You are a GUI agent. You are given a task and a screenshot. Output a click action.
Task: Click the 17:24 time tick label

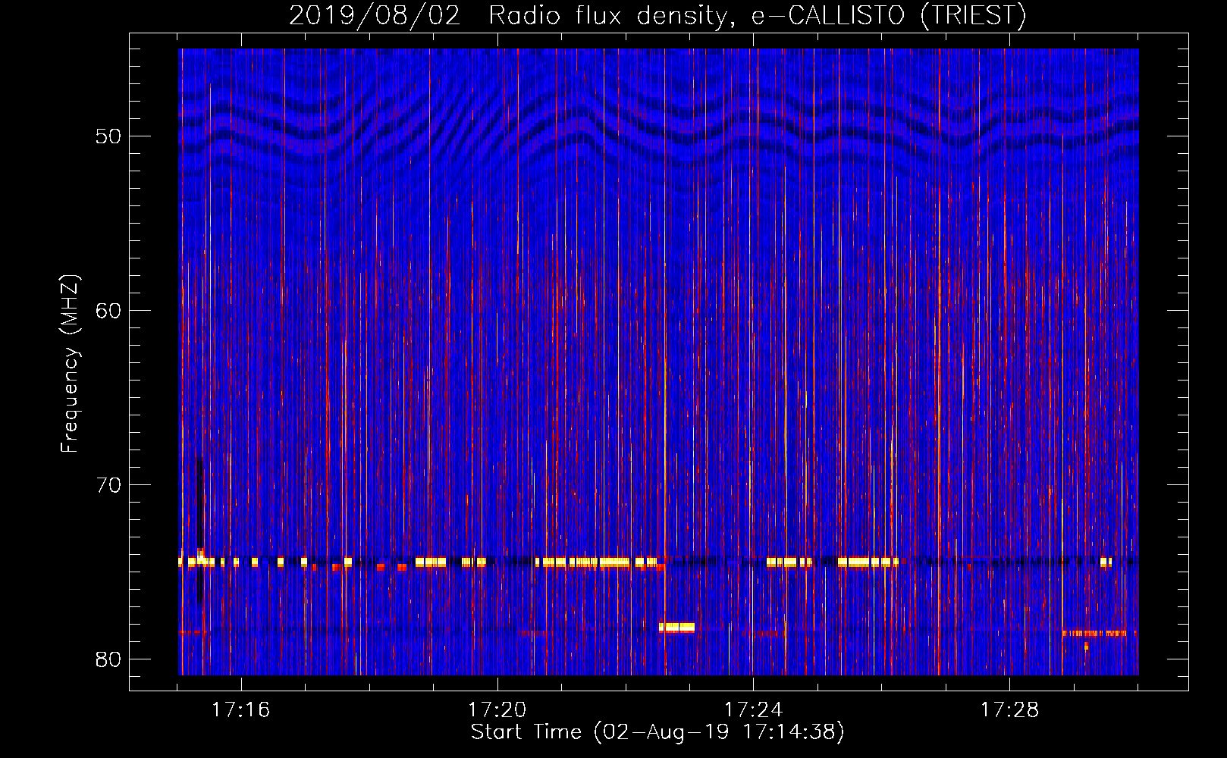pyautogui.click(x=753, y=710)
